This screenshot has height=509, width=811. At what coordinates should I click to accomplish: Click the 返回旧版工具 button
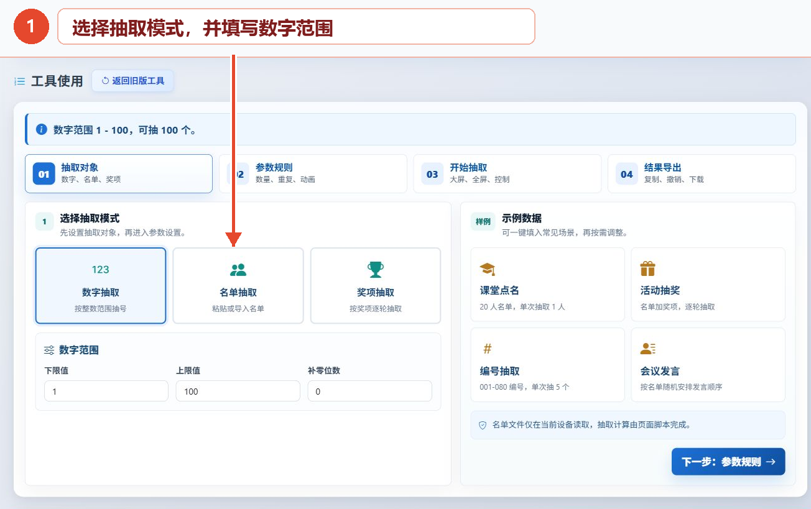point(133,81)
